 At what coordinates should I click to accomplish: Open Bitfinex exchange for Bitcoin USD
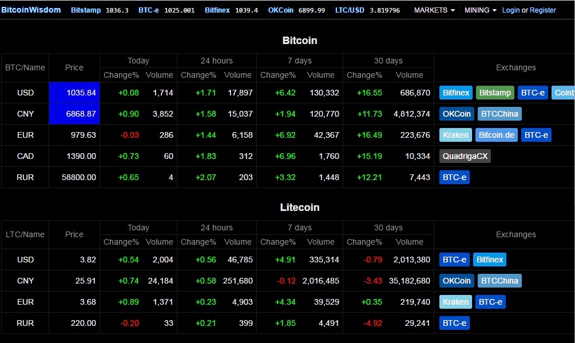456,93
